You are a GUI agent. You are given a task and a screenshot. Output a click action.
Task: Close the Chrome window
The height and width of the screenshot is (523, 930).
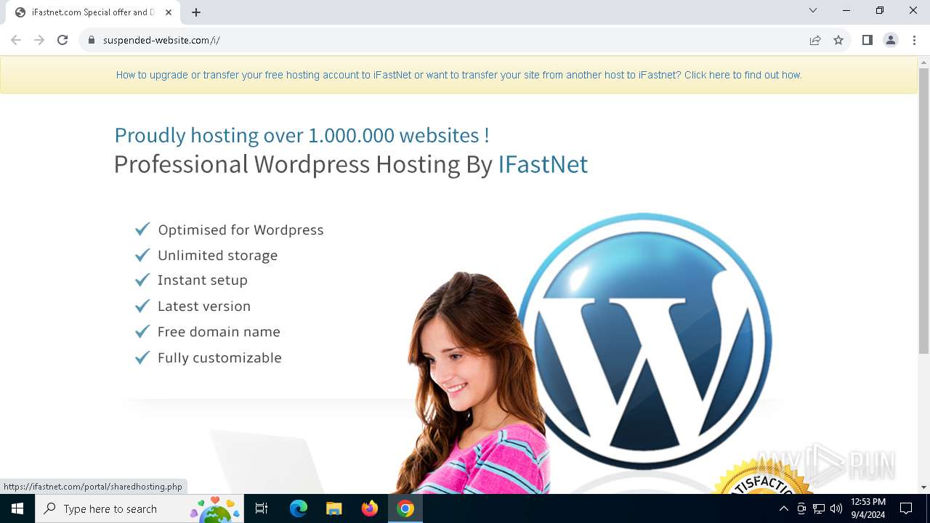click(913, 10)
